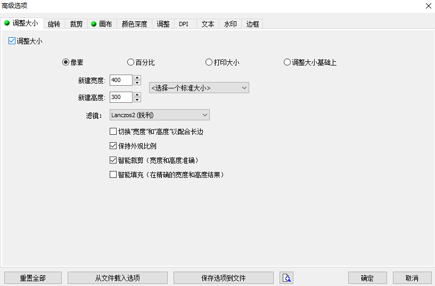The width and height of the screenshot is (435, 286).
Task: Switch to the 画布 tab
Action: 101,24
